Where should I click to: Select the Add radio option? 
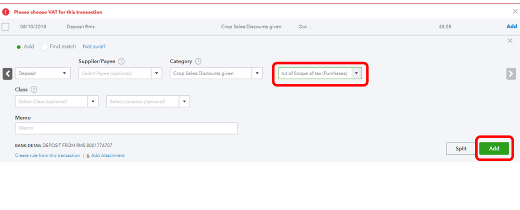click(x=19, y=47)
